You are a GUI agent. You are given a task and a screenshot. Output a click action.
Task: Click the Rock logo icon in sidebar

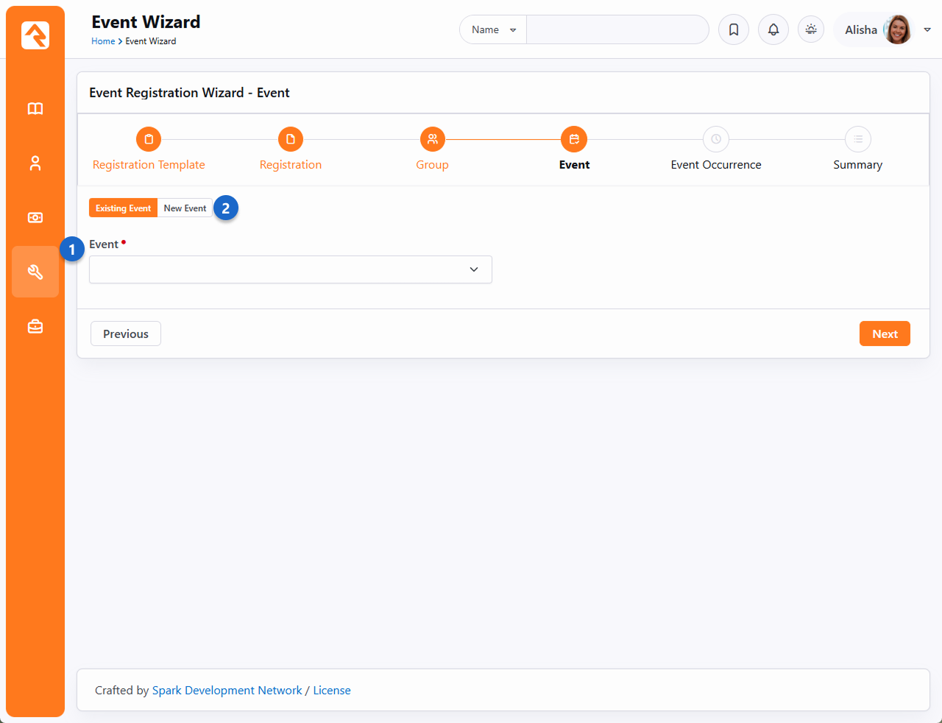pyautogui.click(x=35, y=35)
